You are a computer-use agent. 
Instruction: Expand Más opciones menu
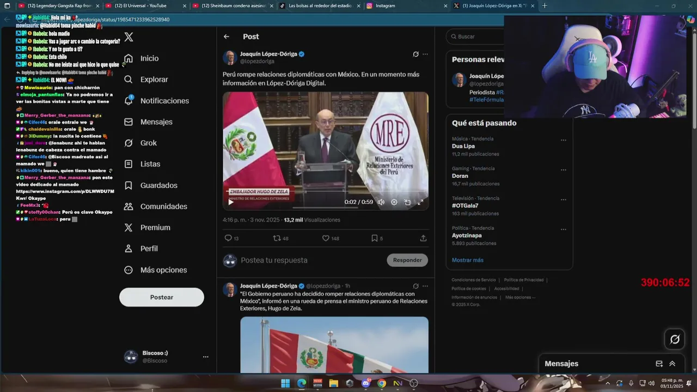tap(155, 270)
